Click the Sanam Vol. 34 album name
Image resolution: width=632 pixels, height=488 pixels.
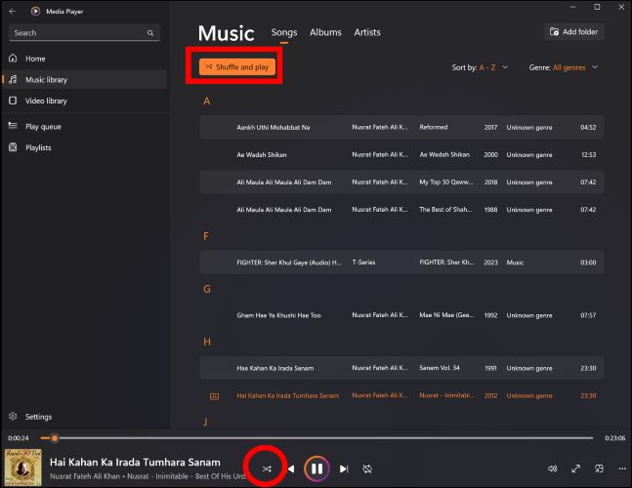point(440,368)
